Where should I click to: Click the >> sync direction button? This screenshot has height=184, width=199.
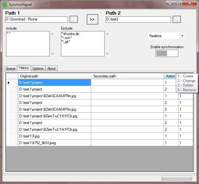[x=92, y=19]
